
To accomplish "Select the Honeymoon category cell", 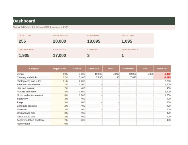I will [34, 124].
